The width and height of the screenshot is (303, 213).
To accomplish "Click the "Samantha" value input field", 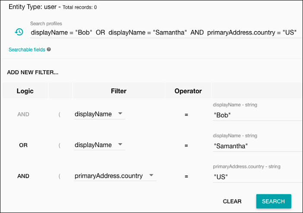I will pyautogui.click(x=257, y=146).
